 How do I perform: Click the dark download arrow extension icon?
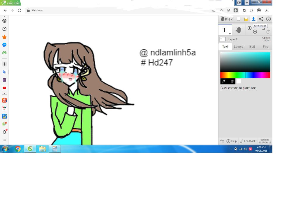pos(236,10)
